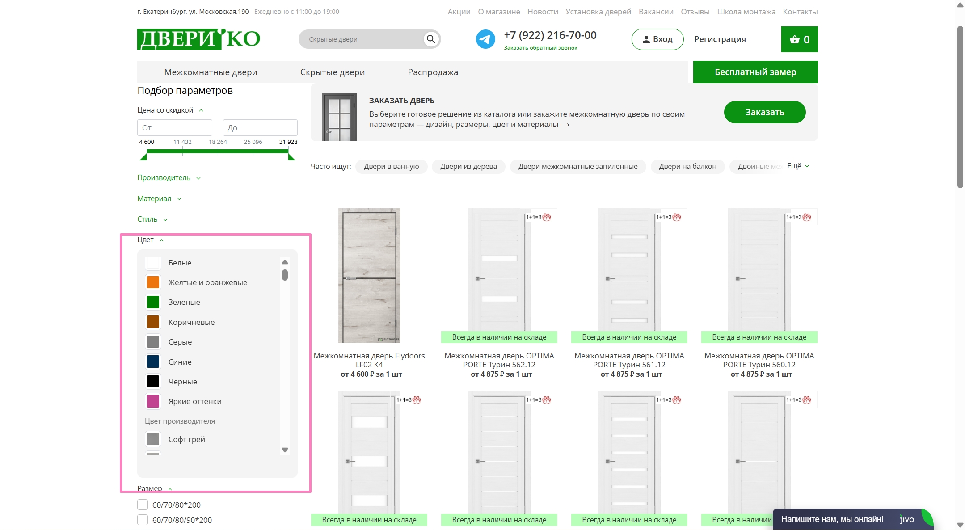Click the left price slider handle
This screenshot has width=965, height=530.
143,157
